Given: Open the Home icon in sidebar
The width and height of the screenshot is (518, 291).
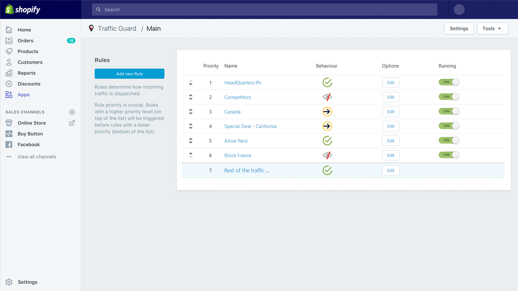Looking at the screenshot, I should pos(9,30).
